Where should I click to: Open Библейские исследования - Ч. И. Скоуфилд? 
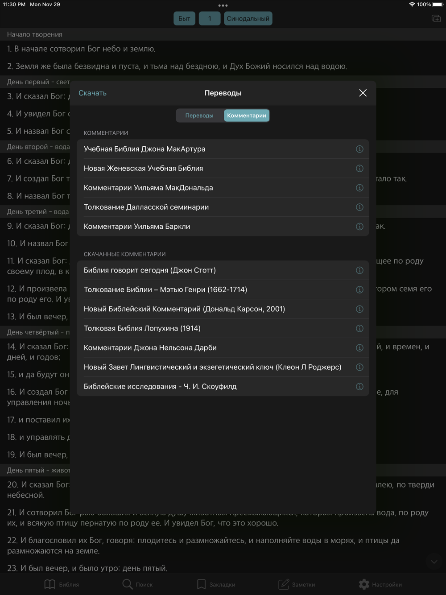click(x=223, y=387)
